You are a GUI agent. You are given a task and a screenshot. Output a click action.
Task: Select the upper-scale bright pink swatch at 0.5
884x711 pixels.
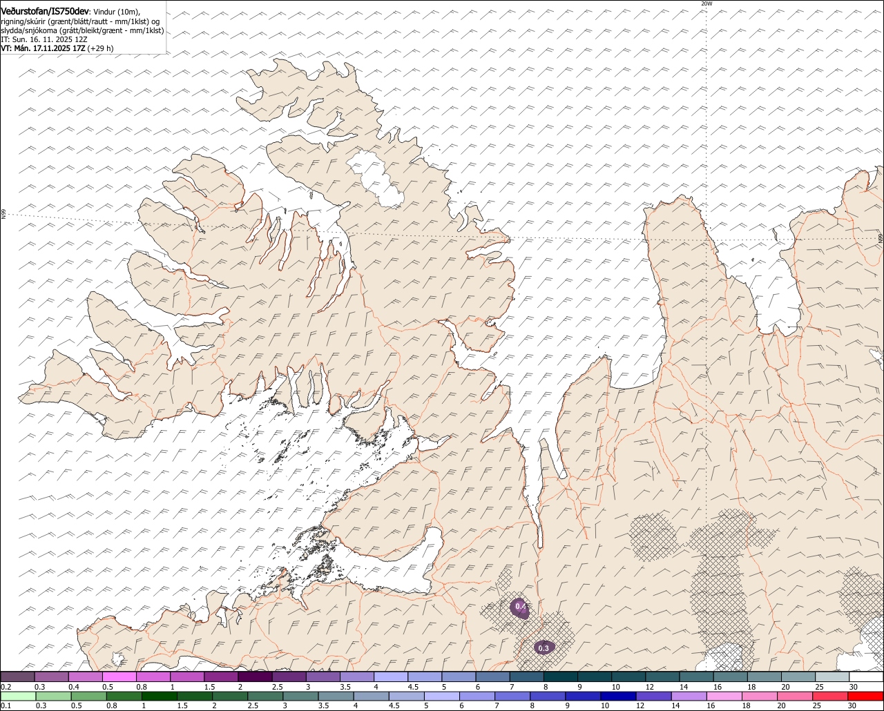click(x=119, y=677)
